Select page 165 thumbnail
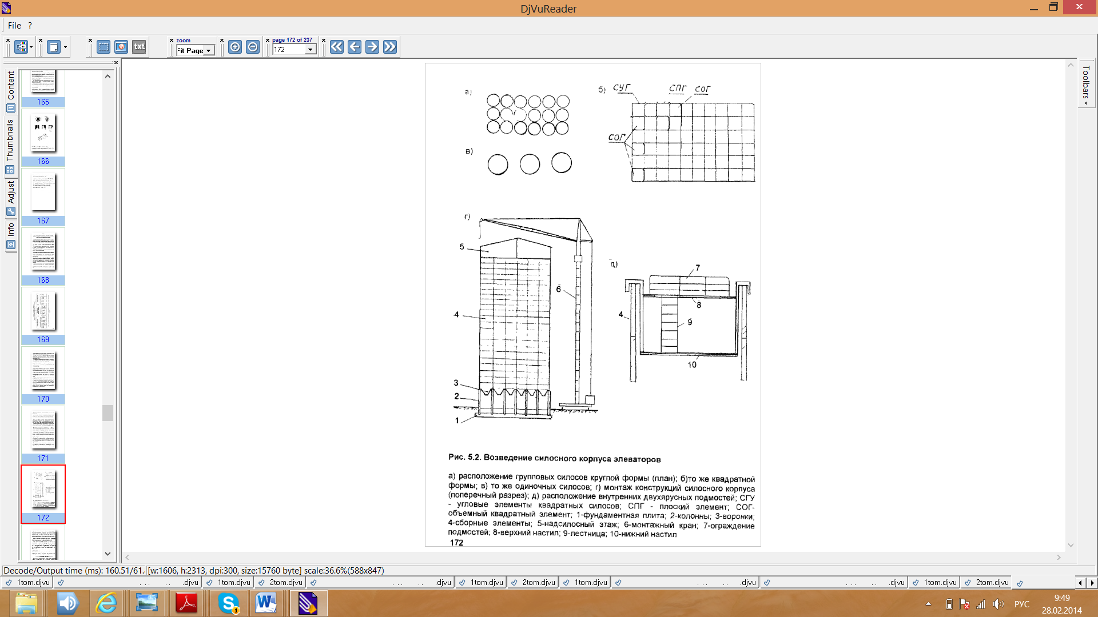Viewport: 1098px width, 617px height. pyautogui.click(x=43, y=88)
